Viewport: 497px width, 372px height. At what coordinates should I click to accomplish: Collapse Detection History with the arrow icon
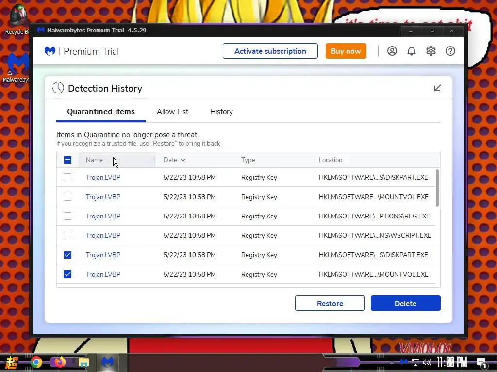[x=437, y=88]
